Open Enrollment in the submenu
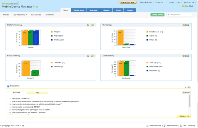This screenshot has height=128, width=198. click(49, 15)
